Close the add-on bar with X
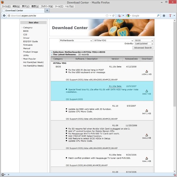This screenshot has height=177, width=177. (x=9, y=175)
